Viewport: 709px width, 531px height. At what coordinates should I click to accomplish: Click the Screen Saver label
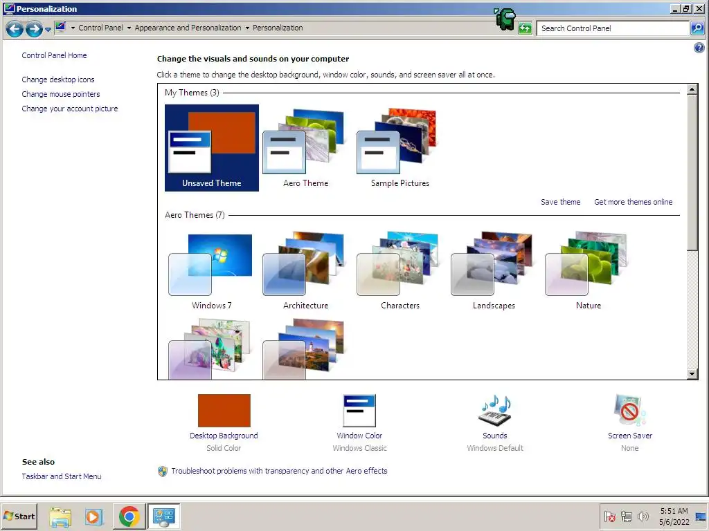(630, 436)
